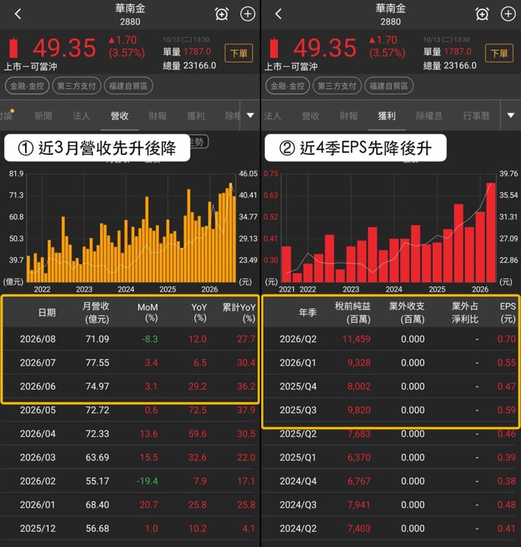This screenshot has width=521, height=547.
Task: Switch to 財報 tab in left panel
Action: coord(158,115)
